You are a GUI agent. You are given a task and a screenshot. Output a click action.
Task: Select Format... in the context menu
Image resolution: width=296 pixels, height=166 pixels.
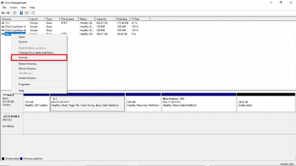[39, 58]
